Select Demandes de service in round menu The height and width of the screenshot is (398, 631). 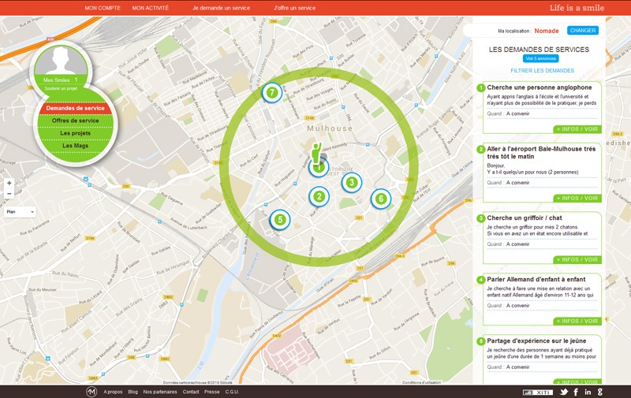tap(75, 108)
